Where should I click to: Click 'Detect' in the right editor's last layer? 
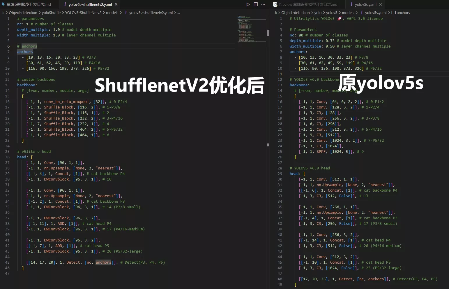tap(346, 279)
